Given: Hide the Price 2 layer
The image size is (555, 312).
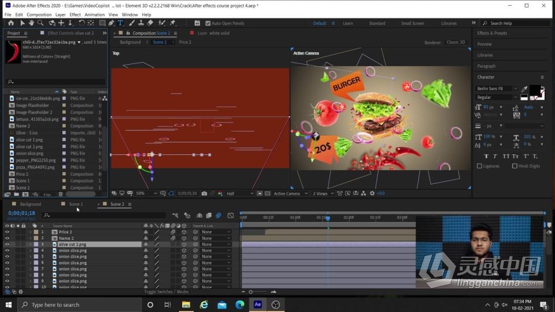Looking at the screenshot, I should [7, 232].
